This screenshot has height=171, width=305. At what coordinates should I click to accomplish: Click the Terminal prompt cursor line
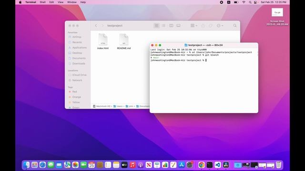pos(179,60)
